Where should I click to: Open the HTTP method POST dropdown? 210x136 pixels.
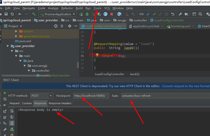click(51, 96)
